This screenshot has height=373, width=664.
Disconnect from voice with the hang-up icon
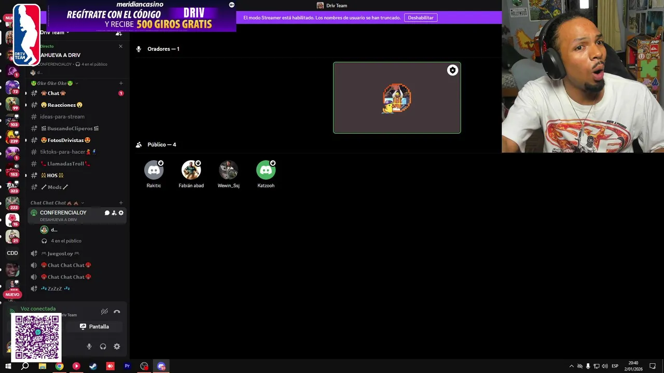pyautogui.click(x=117, y=311)
